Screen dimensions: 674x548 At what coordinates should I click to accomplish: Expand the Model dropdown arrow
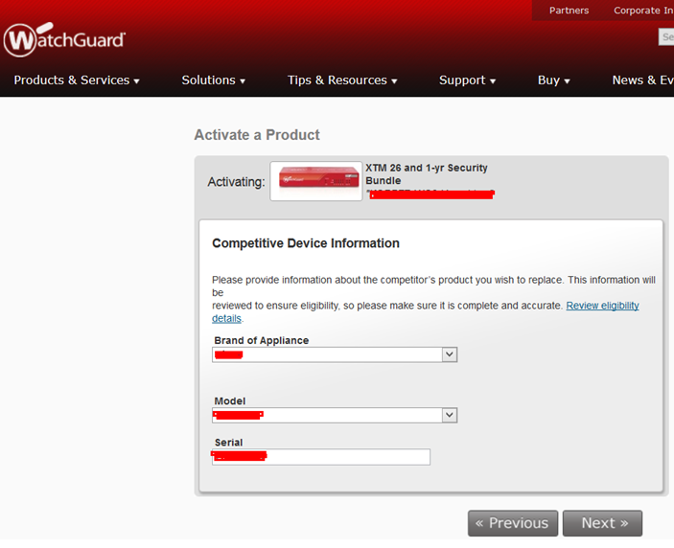pos(450,415)
